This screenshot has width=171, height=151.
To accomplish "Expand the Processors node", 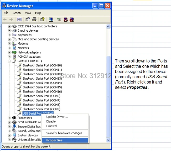I will click(9, 118).
